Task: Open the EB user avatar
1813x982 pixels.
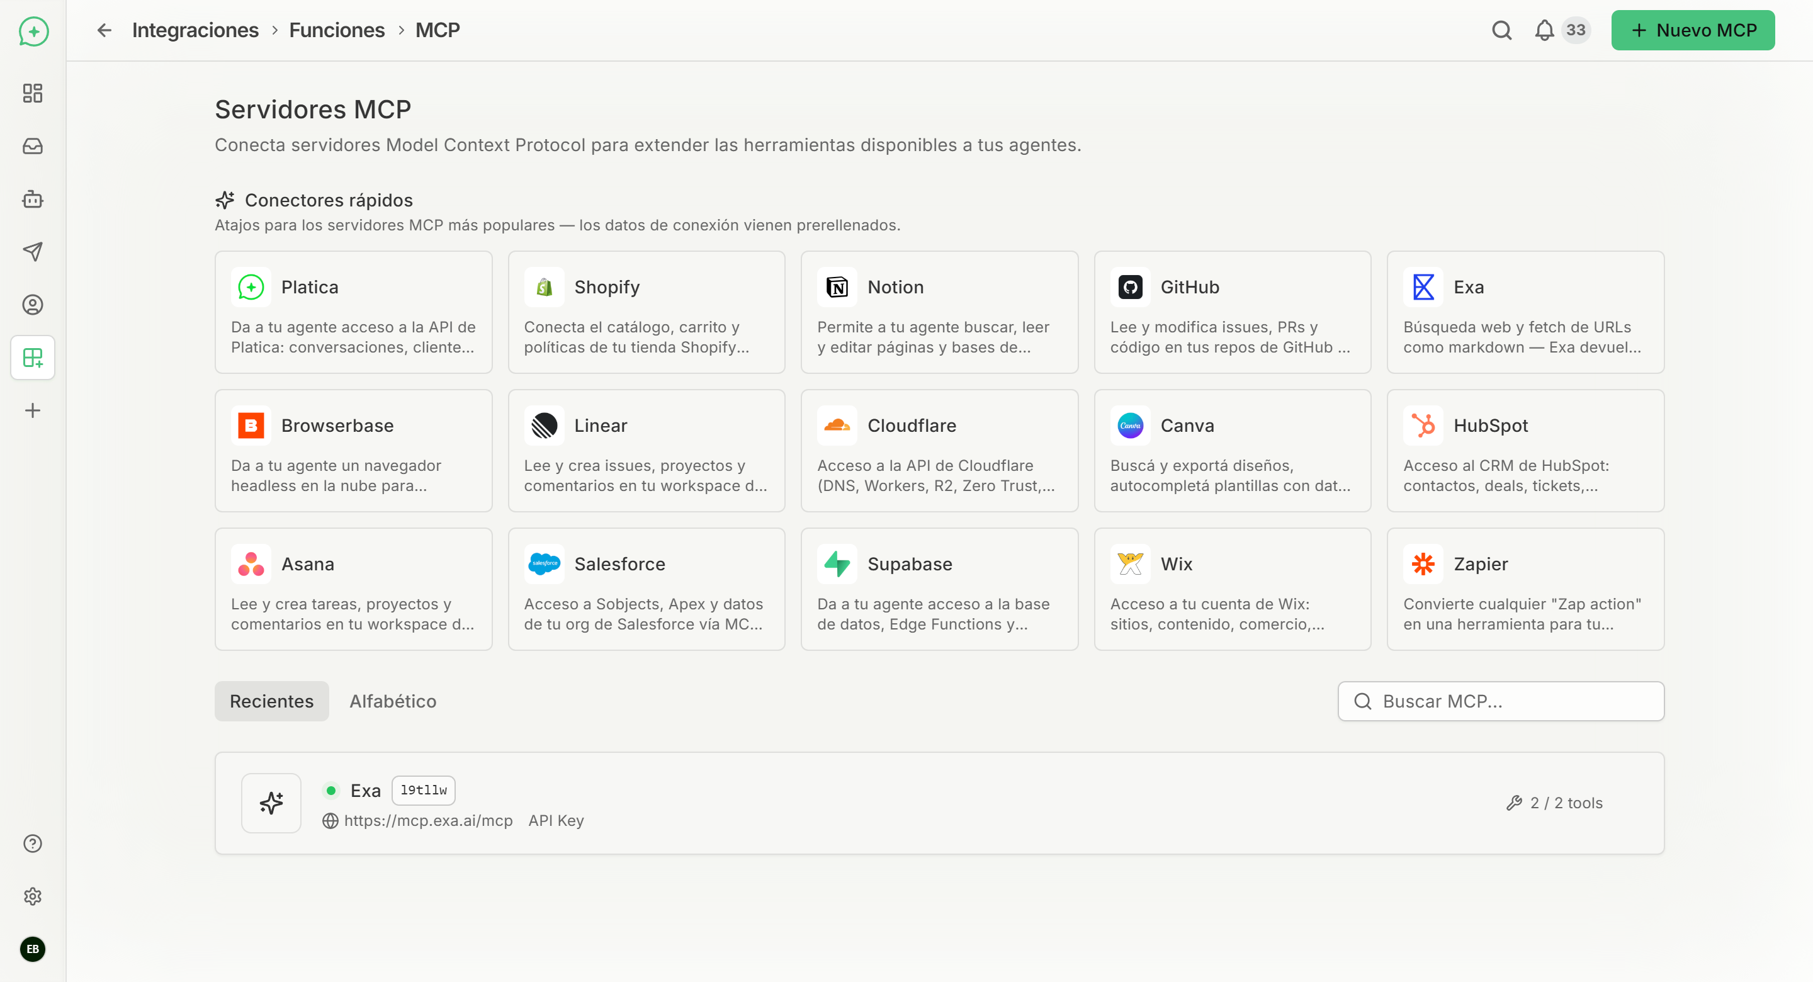Action: 32,949
